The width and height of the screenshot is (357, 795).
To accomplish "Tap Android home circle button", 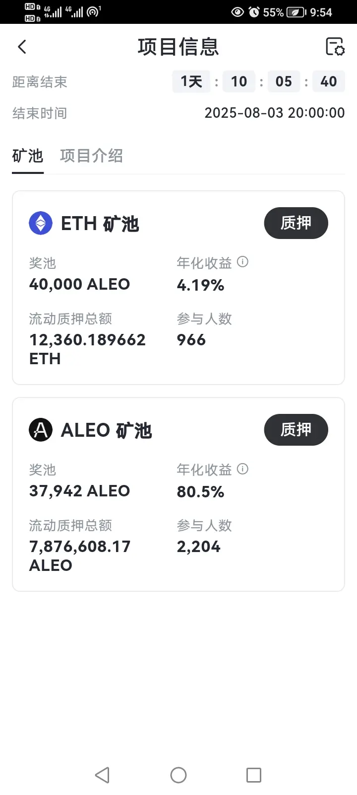I will [x=178, y=775].
